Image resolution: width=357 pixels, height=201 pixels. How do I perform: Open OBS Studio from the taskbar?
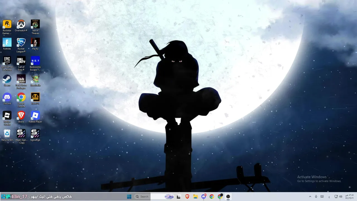tap(228, 197)
